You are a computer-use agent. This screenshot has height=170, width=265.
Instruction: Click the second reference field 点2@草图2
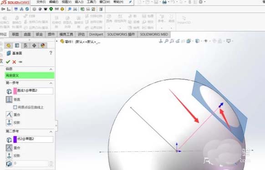(x=33, y=139)
